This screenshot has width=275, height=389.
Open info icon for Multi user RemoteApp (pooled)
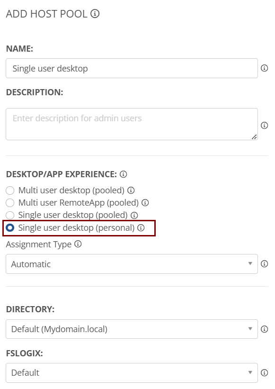coord(145,203)
